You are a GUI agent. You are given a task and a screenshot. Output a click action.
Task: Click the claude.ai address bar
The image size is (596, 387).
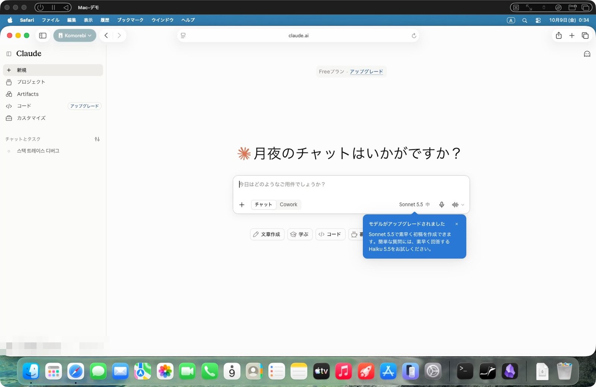pyautogui.click(x=298, y=36)
